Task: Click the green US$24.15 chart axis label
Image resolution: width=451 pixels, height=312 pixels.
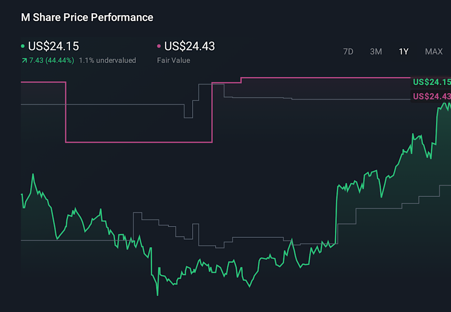Action: (x=431, y=82)
